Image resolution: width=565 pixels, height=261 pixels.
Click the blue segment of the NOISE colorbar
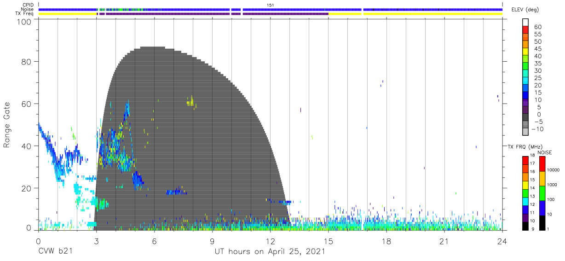tap(542, 208)
